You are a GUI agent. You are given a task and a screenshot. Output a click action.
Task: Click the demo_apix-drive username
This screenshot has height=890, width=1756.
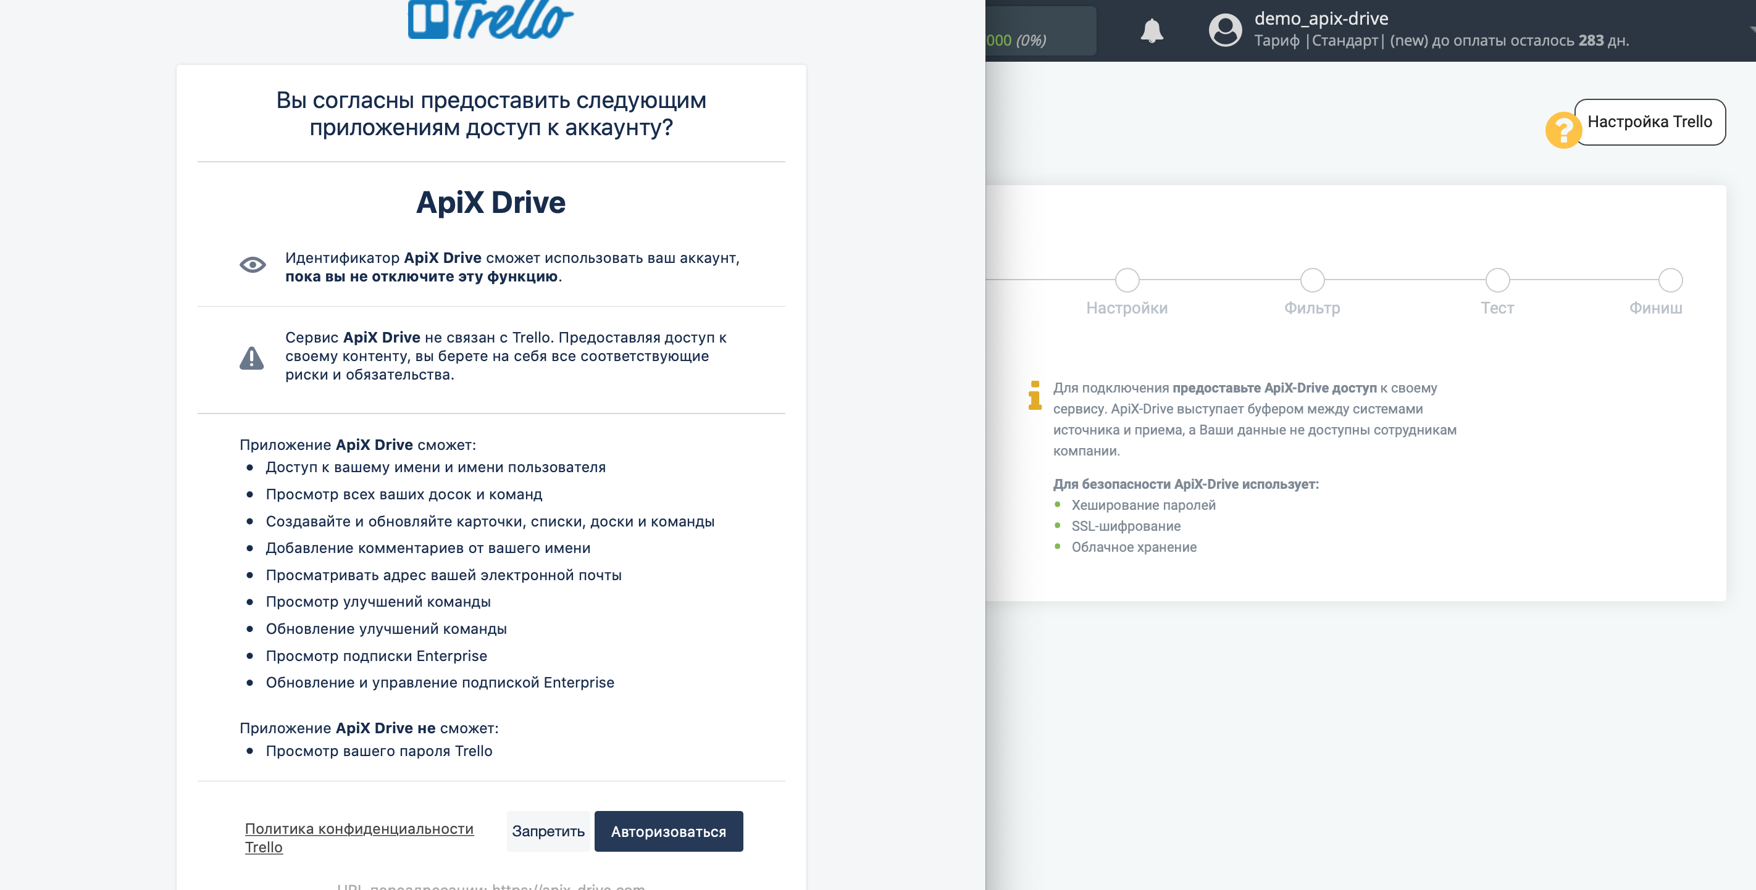tap(1321, 19)
